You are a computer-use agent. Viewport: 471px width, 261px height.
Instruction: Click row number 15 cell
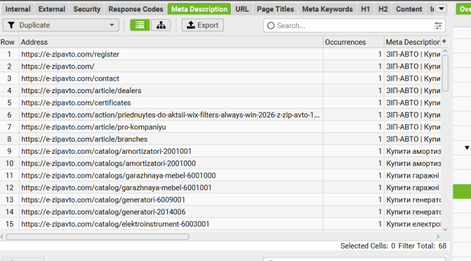pyautogui.click(x=9, y=224)
